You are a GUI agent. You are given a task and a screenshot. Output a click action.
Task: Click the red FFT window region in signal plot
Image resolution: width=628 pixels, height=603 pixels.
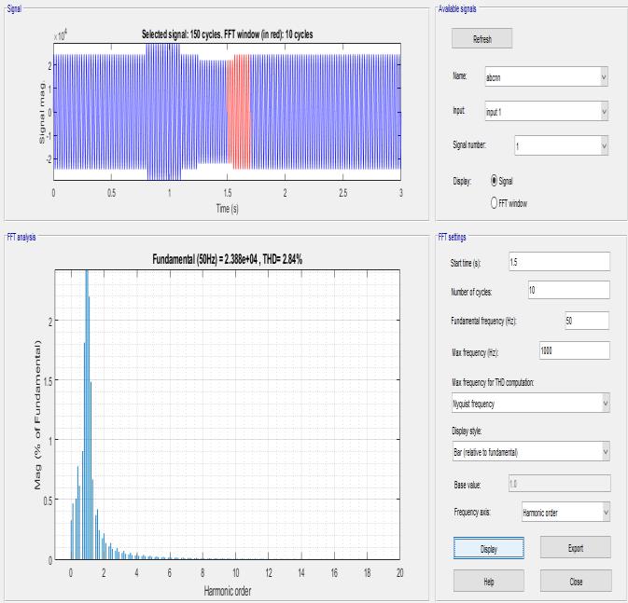point(239,112)
